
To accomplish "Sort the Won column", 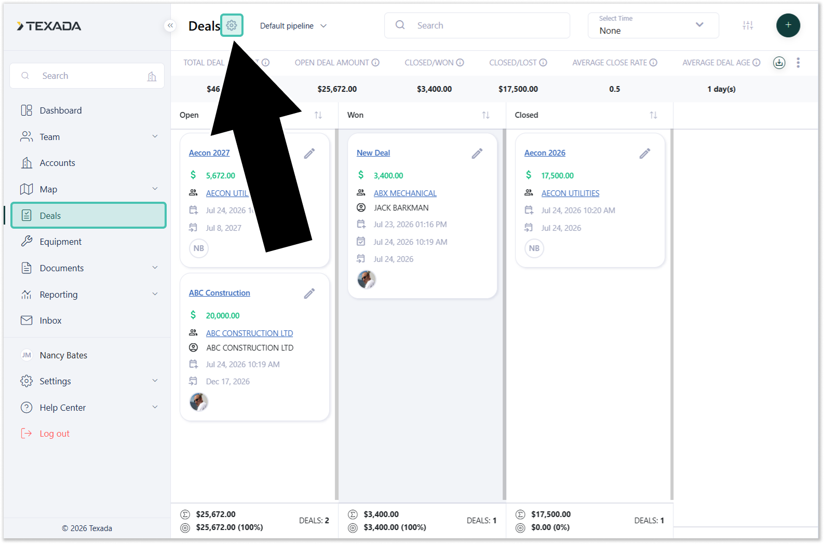I will tap(485, 115).
